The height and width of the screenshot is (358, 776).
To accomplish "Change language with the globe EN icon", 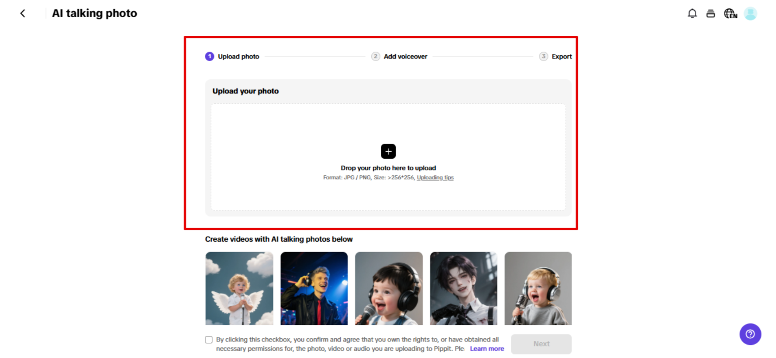I will pos(730,14).
